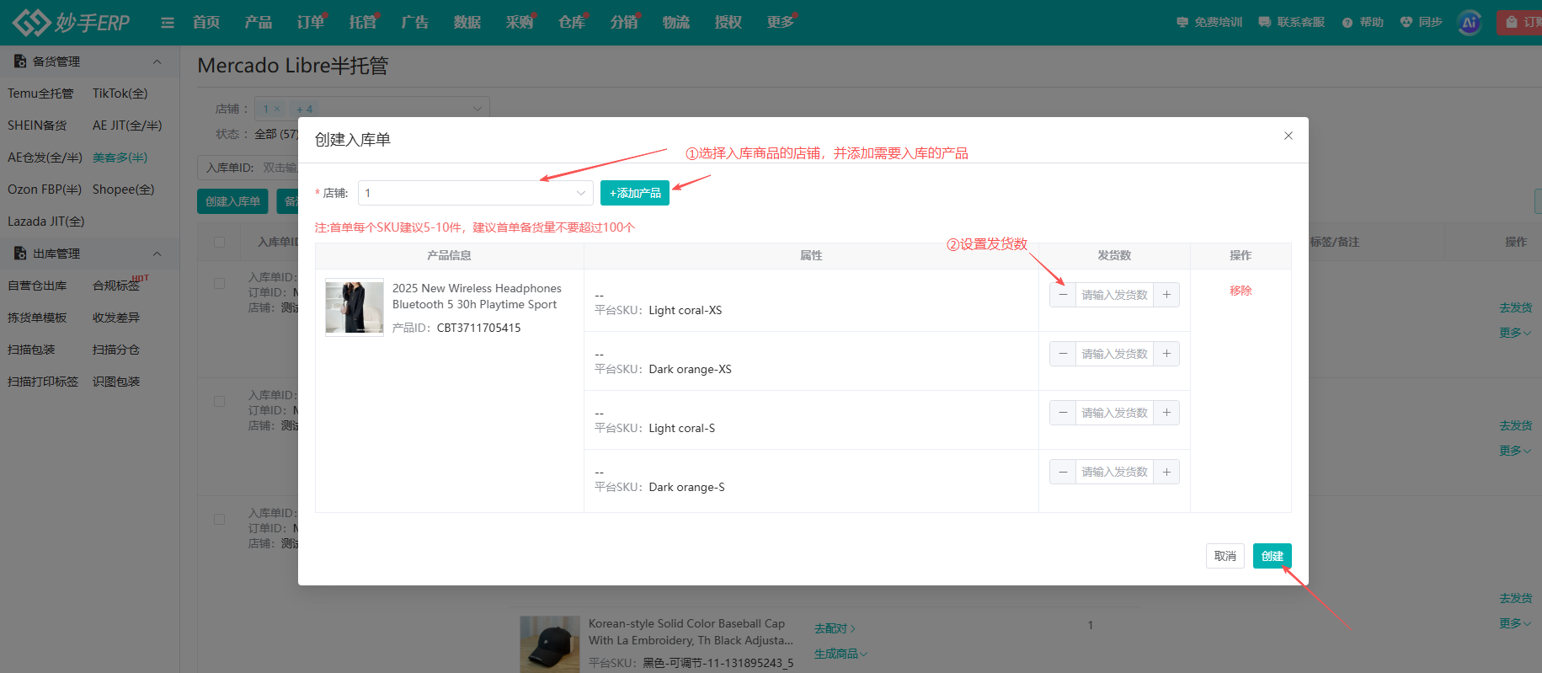Close the 创建入库单 dialog with X
This screenshot has height=673, width=1542.
pyautogui.click(x=1289, y=136)
